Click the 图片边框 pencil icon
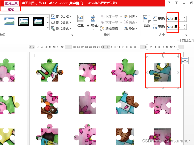Viewport: 194px width, 145px height. pos(53,17)
